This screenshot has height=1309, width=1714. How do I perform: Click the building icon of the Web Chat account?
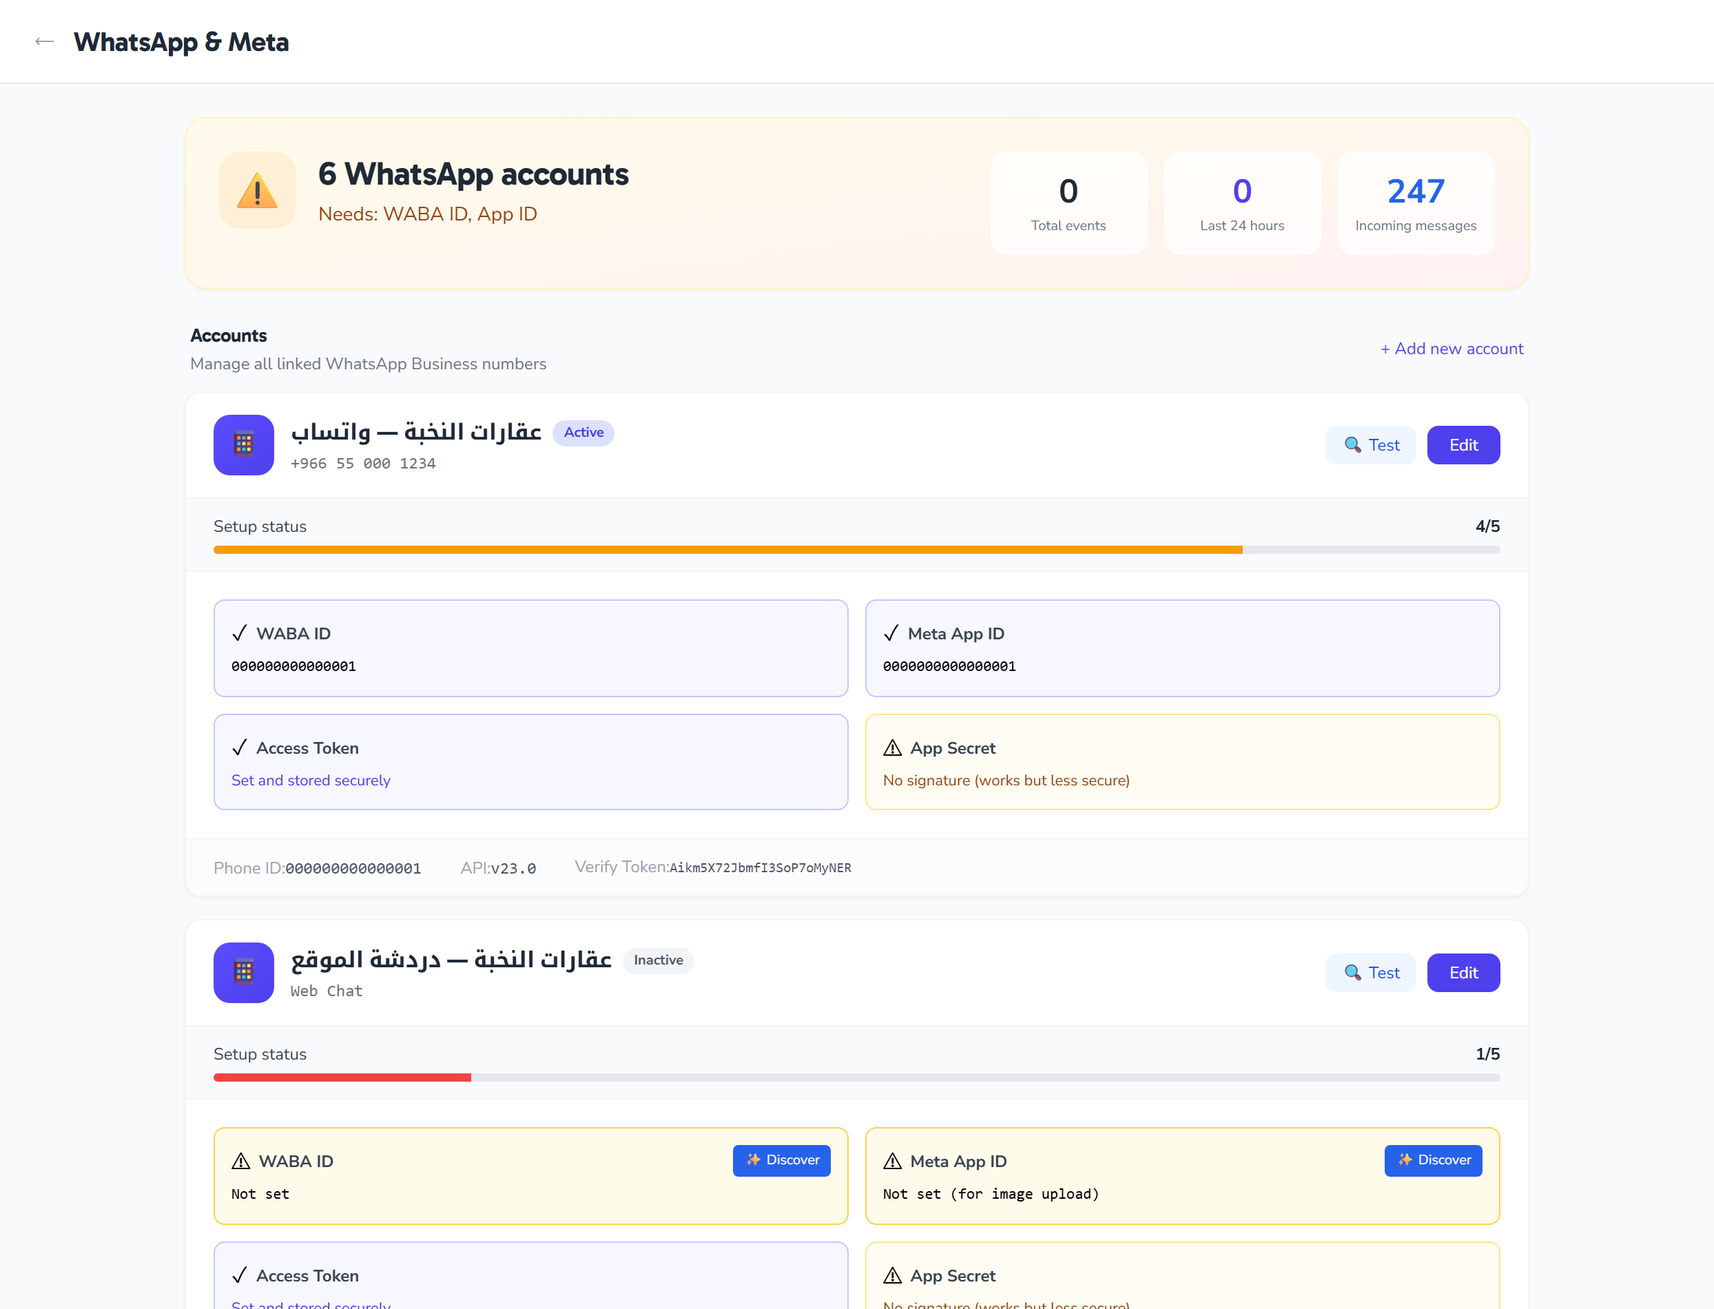[x=244, y=972]
